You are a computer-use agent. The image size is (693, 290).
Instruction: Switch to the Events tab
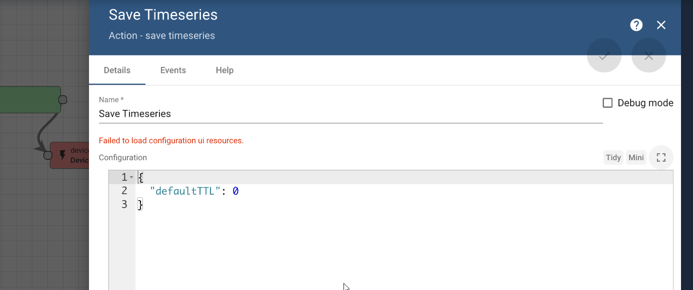173,70
